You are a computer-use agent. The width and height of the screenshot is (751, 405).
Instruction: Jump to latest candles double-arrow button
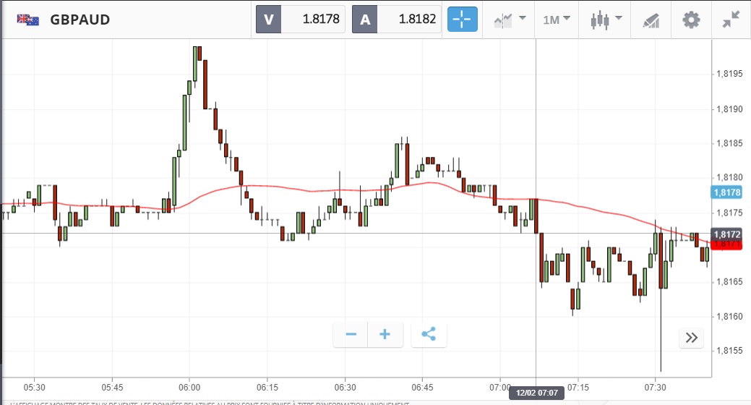(x=691, y=338)
